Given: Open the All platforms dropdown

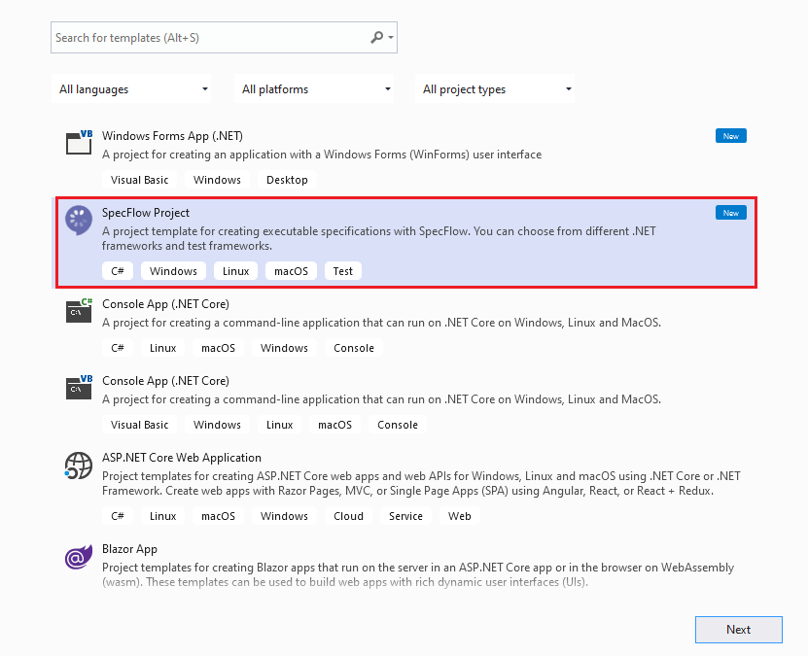Looking at the screenshot, I should click(x=314, y=89).
